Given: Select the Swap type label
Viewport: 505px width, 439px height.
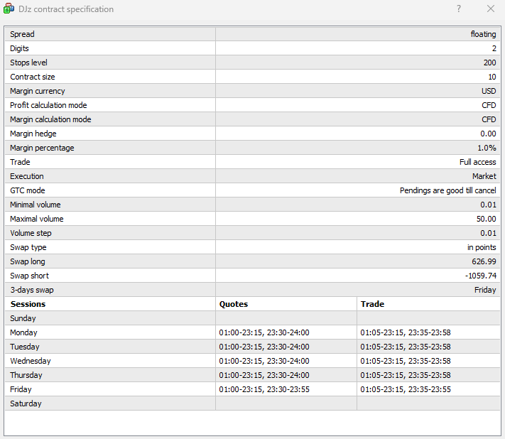Looking at the screenshot, I should pos(28,247).
